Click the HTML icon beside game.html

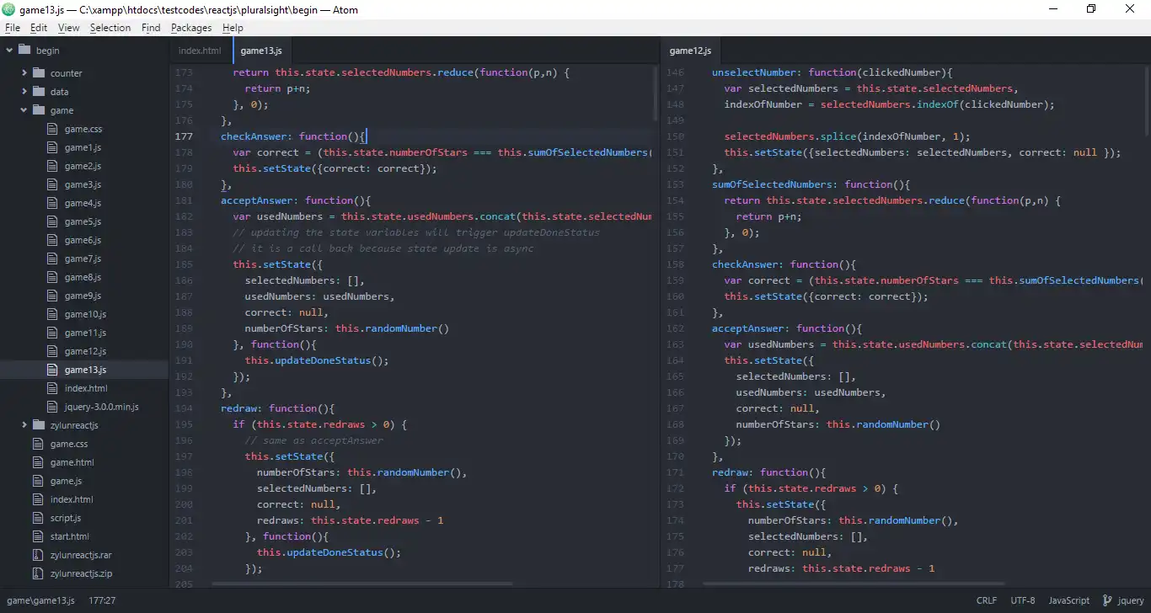point(36,462)
